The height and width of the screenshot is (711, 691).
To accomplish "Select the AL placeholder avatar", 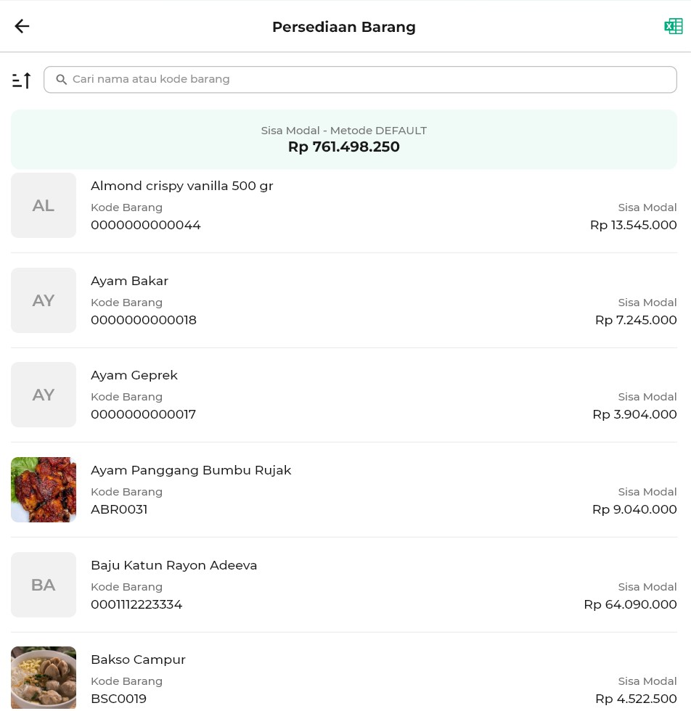I will pos(44,205).
